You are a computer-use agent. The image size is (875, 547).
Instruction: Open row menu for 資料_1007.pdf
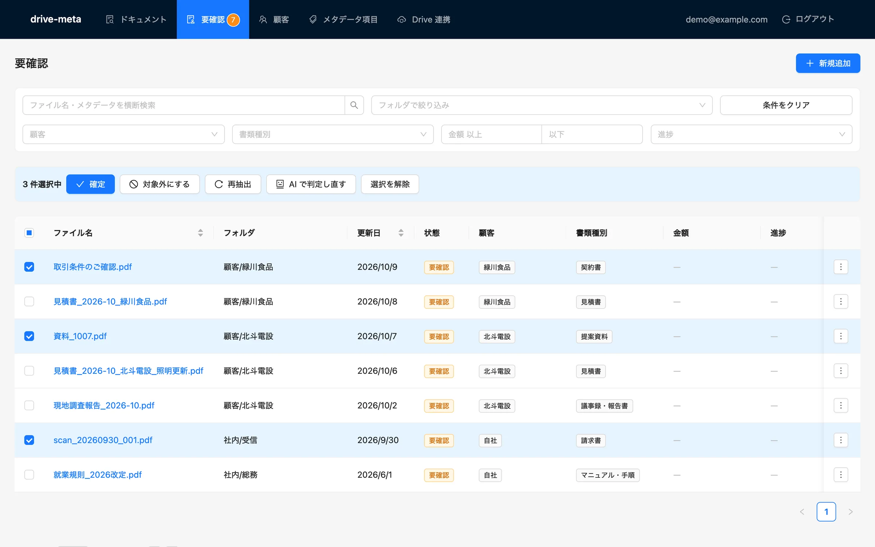(841, 336)
